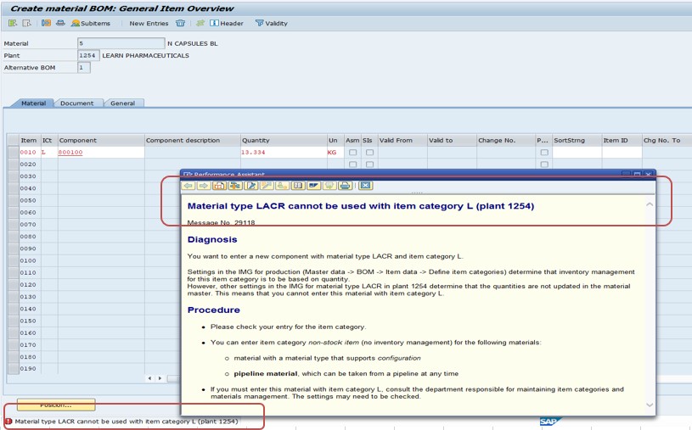Image resolution: width=692 pixels, height=430 pixels.
Task: Click the red error icon in status bar
Action: point(8,422)
